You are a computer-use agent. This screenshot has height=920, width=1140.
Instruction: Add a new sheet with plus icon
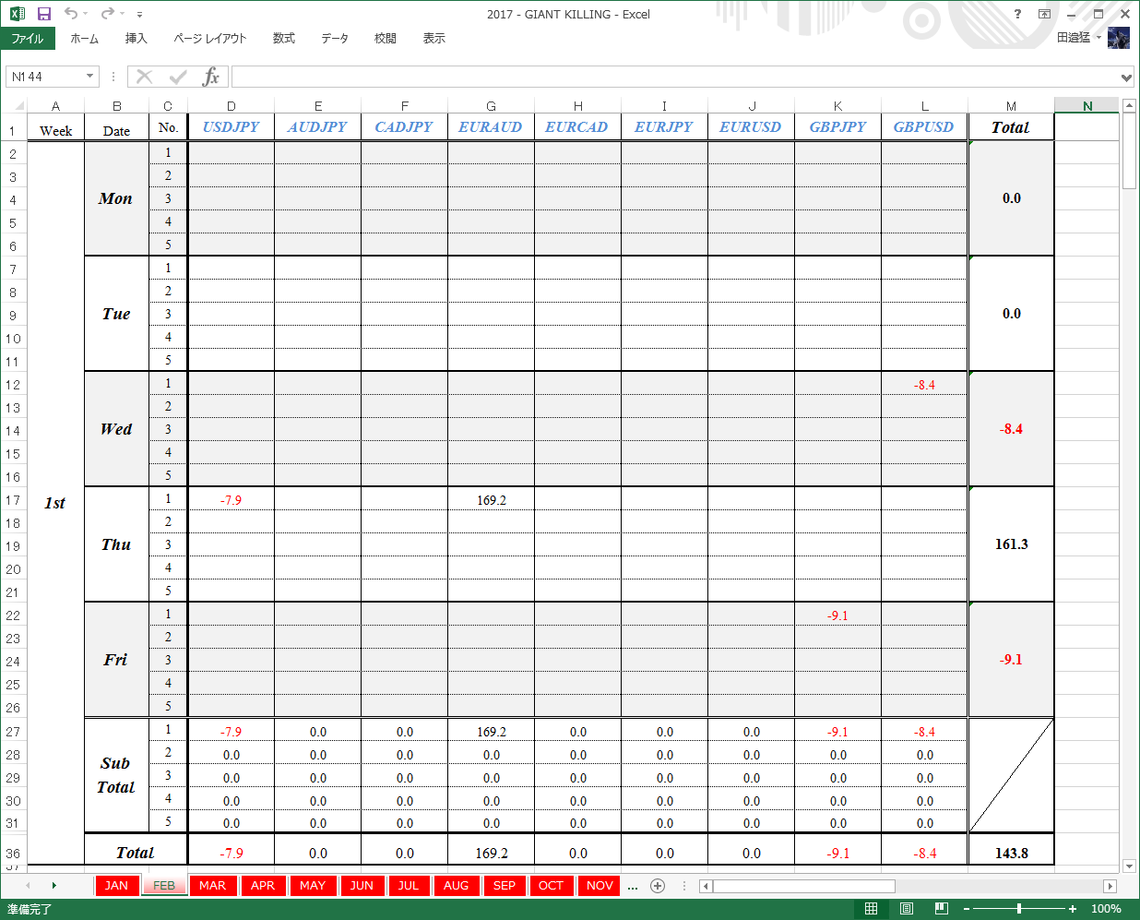[x=658, y=886]
